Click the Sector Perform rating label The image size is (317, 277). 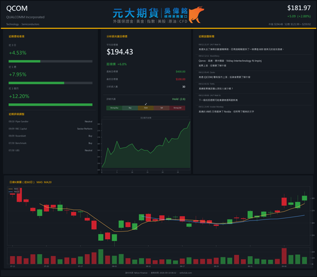tap(85, 129)
